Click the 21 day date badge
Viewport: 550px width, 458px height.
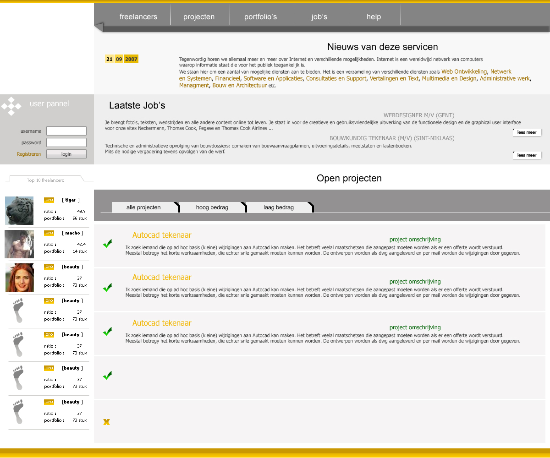(109, 59)
